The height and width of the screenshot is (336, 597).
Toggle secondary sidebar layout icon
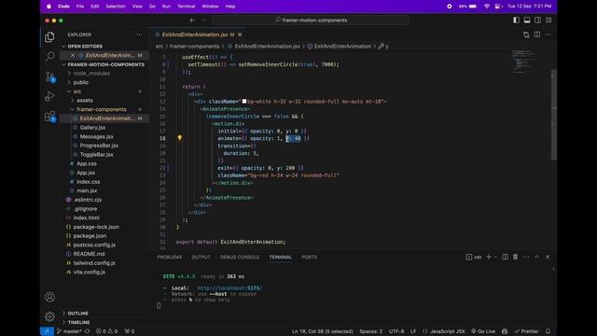pyautogui.click(x=537, y=21)
